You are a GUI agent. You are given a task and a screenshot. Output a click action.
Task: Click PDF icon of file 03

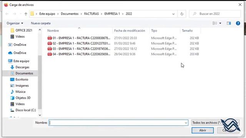pos(50,49)
